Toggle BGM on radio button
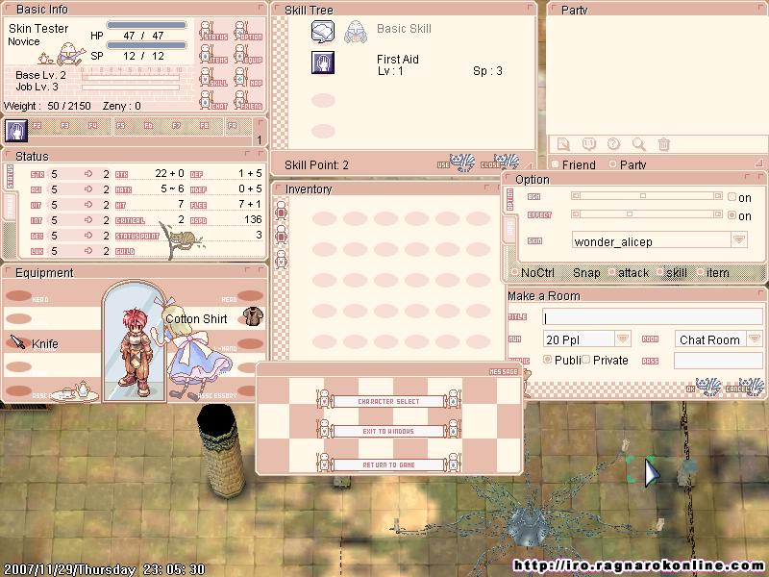Image resolution: width=769 pixels, height=577 pixels. point(732,197)
